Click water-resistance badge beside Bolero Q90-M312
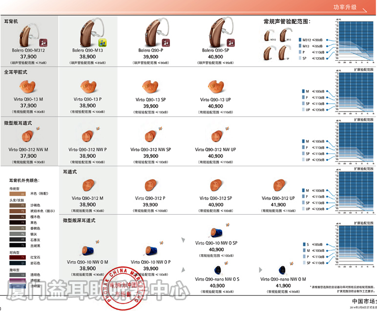Screen dimensions: 377x311 (43, 43)
